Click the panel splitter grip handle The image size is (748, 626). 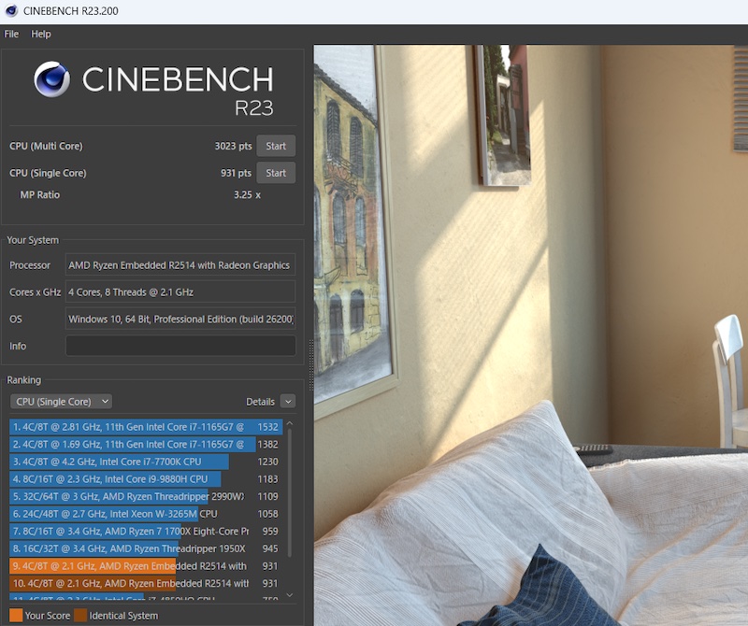click(311, 364)
